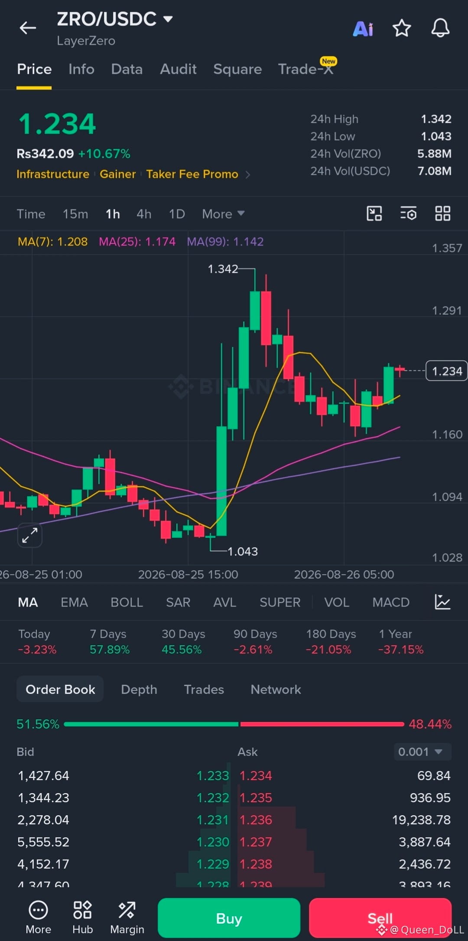This screenshot has width=468, height=941.
Task: Open multi-chart grid layout icon
Action: click(442, 214)
